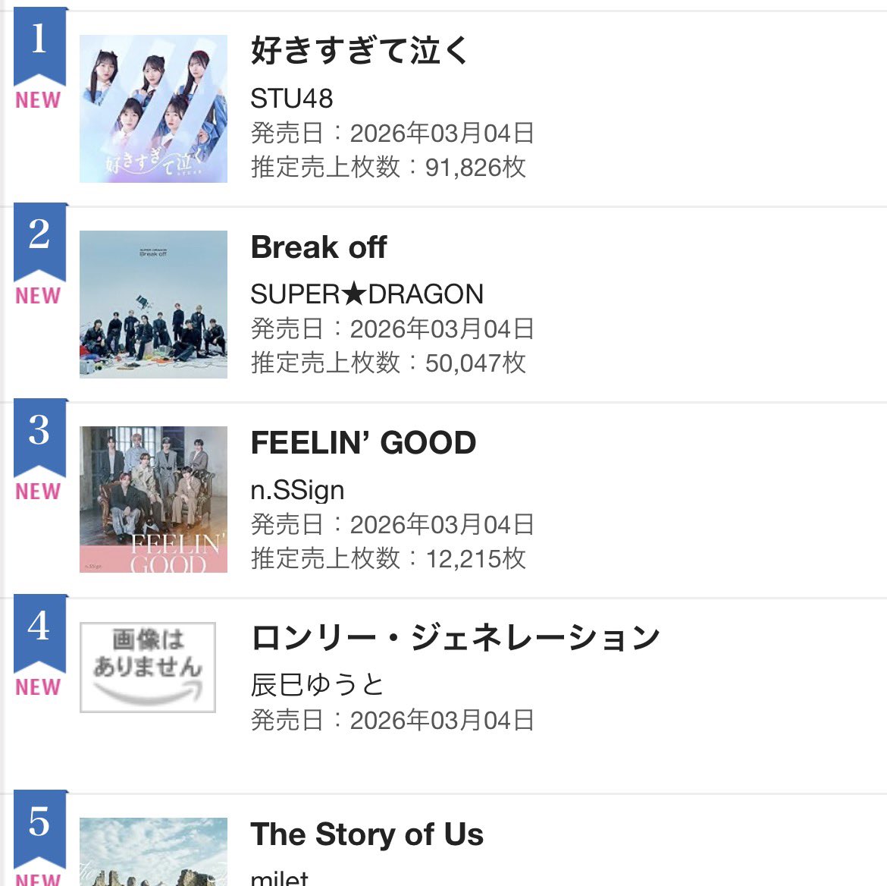Screen dimensions: 887x886
Task: Select the FEELIN' GOOD title
Action: [363, 443]
